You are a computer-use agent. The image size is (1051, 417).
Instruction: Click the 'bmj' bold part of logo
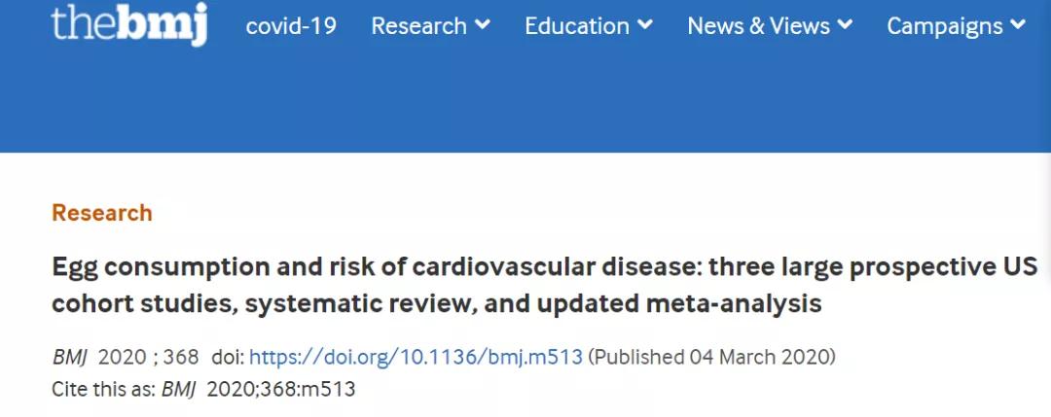(165, 23)
